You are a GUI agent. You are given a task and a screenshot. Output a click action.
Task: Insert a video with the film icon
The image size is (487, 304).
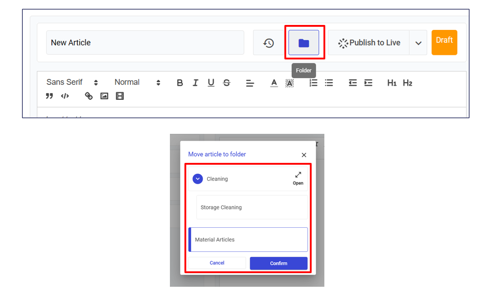(119, 96)
